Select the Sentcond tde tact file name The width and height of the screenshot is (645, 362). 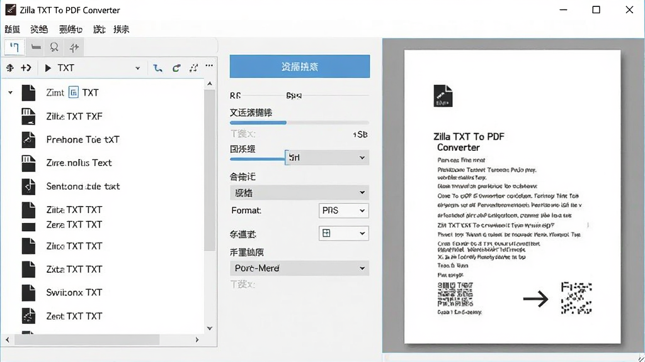point(83,186)
